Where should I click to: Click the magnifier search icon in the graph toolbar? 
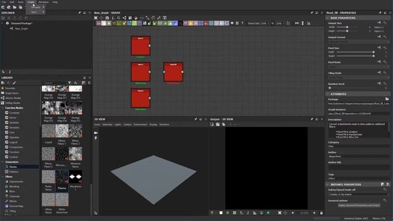pos(119,18)
